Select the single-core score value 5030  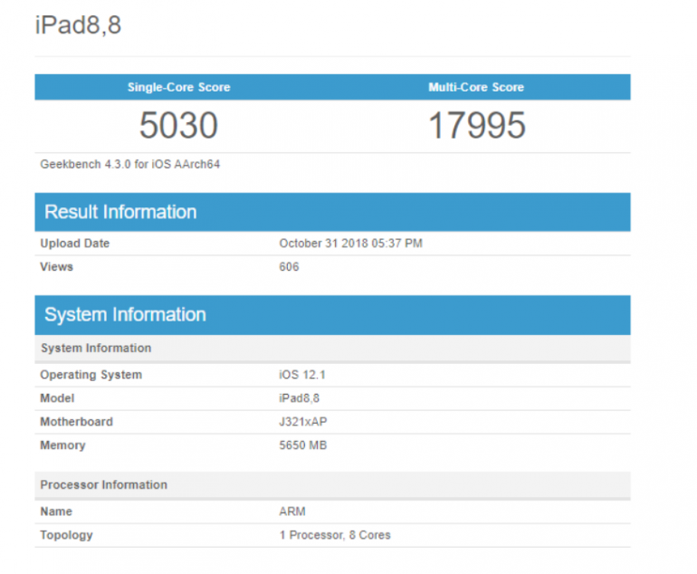(178, 126)
